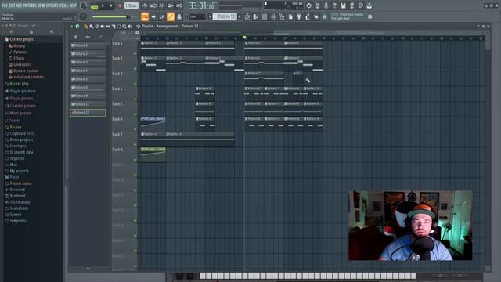Toggle the loop recording icon
The width and height of the screenshot is (501, 282).
pyautogui.click(x=179, y=5)
